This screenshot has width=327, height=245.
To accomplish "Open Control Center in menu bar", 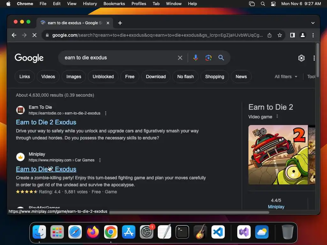I will coord(273,4).
